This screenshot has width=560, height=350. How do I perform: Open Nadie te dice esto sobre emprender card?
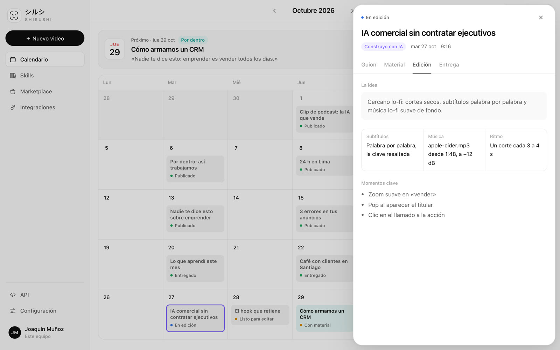195,218
